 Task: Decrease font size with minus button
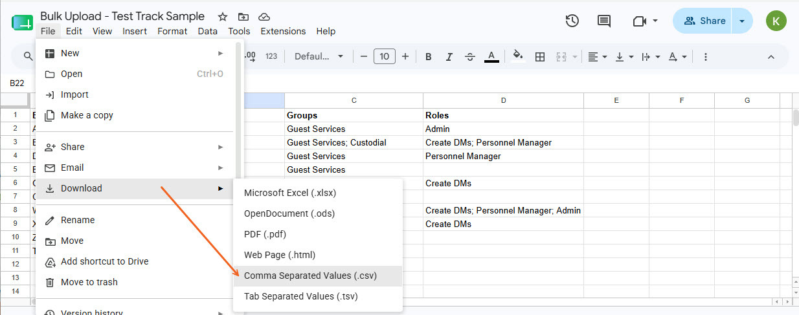364,57
